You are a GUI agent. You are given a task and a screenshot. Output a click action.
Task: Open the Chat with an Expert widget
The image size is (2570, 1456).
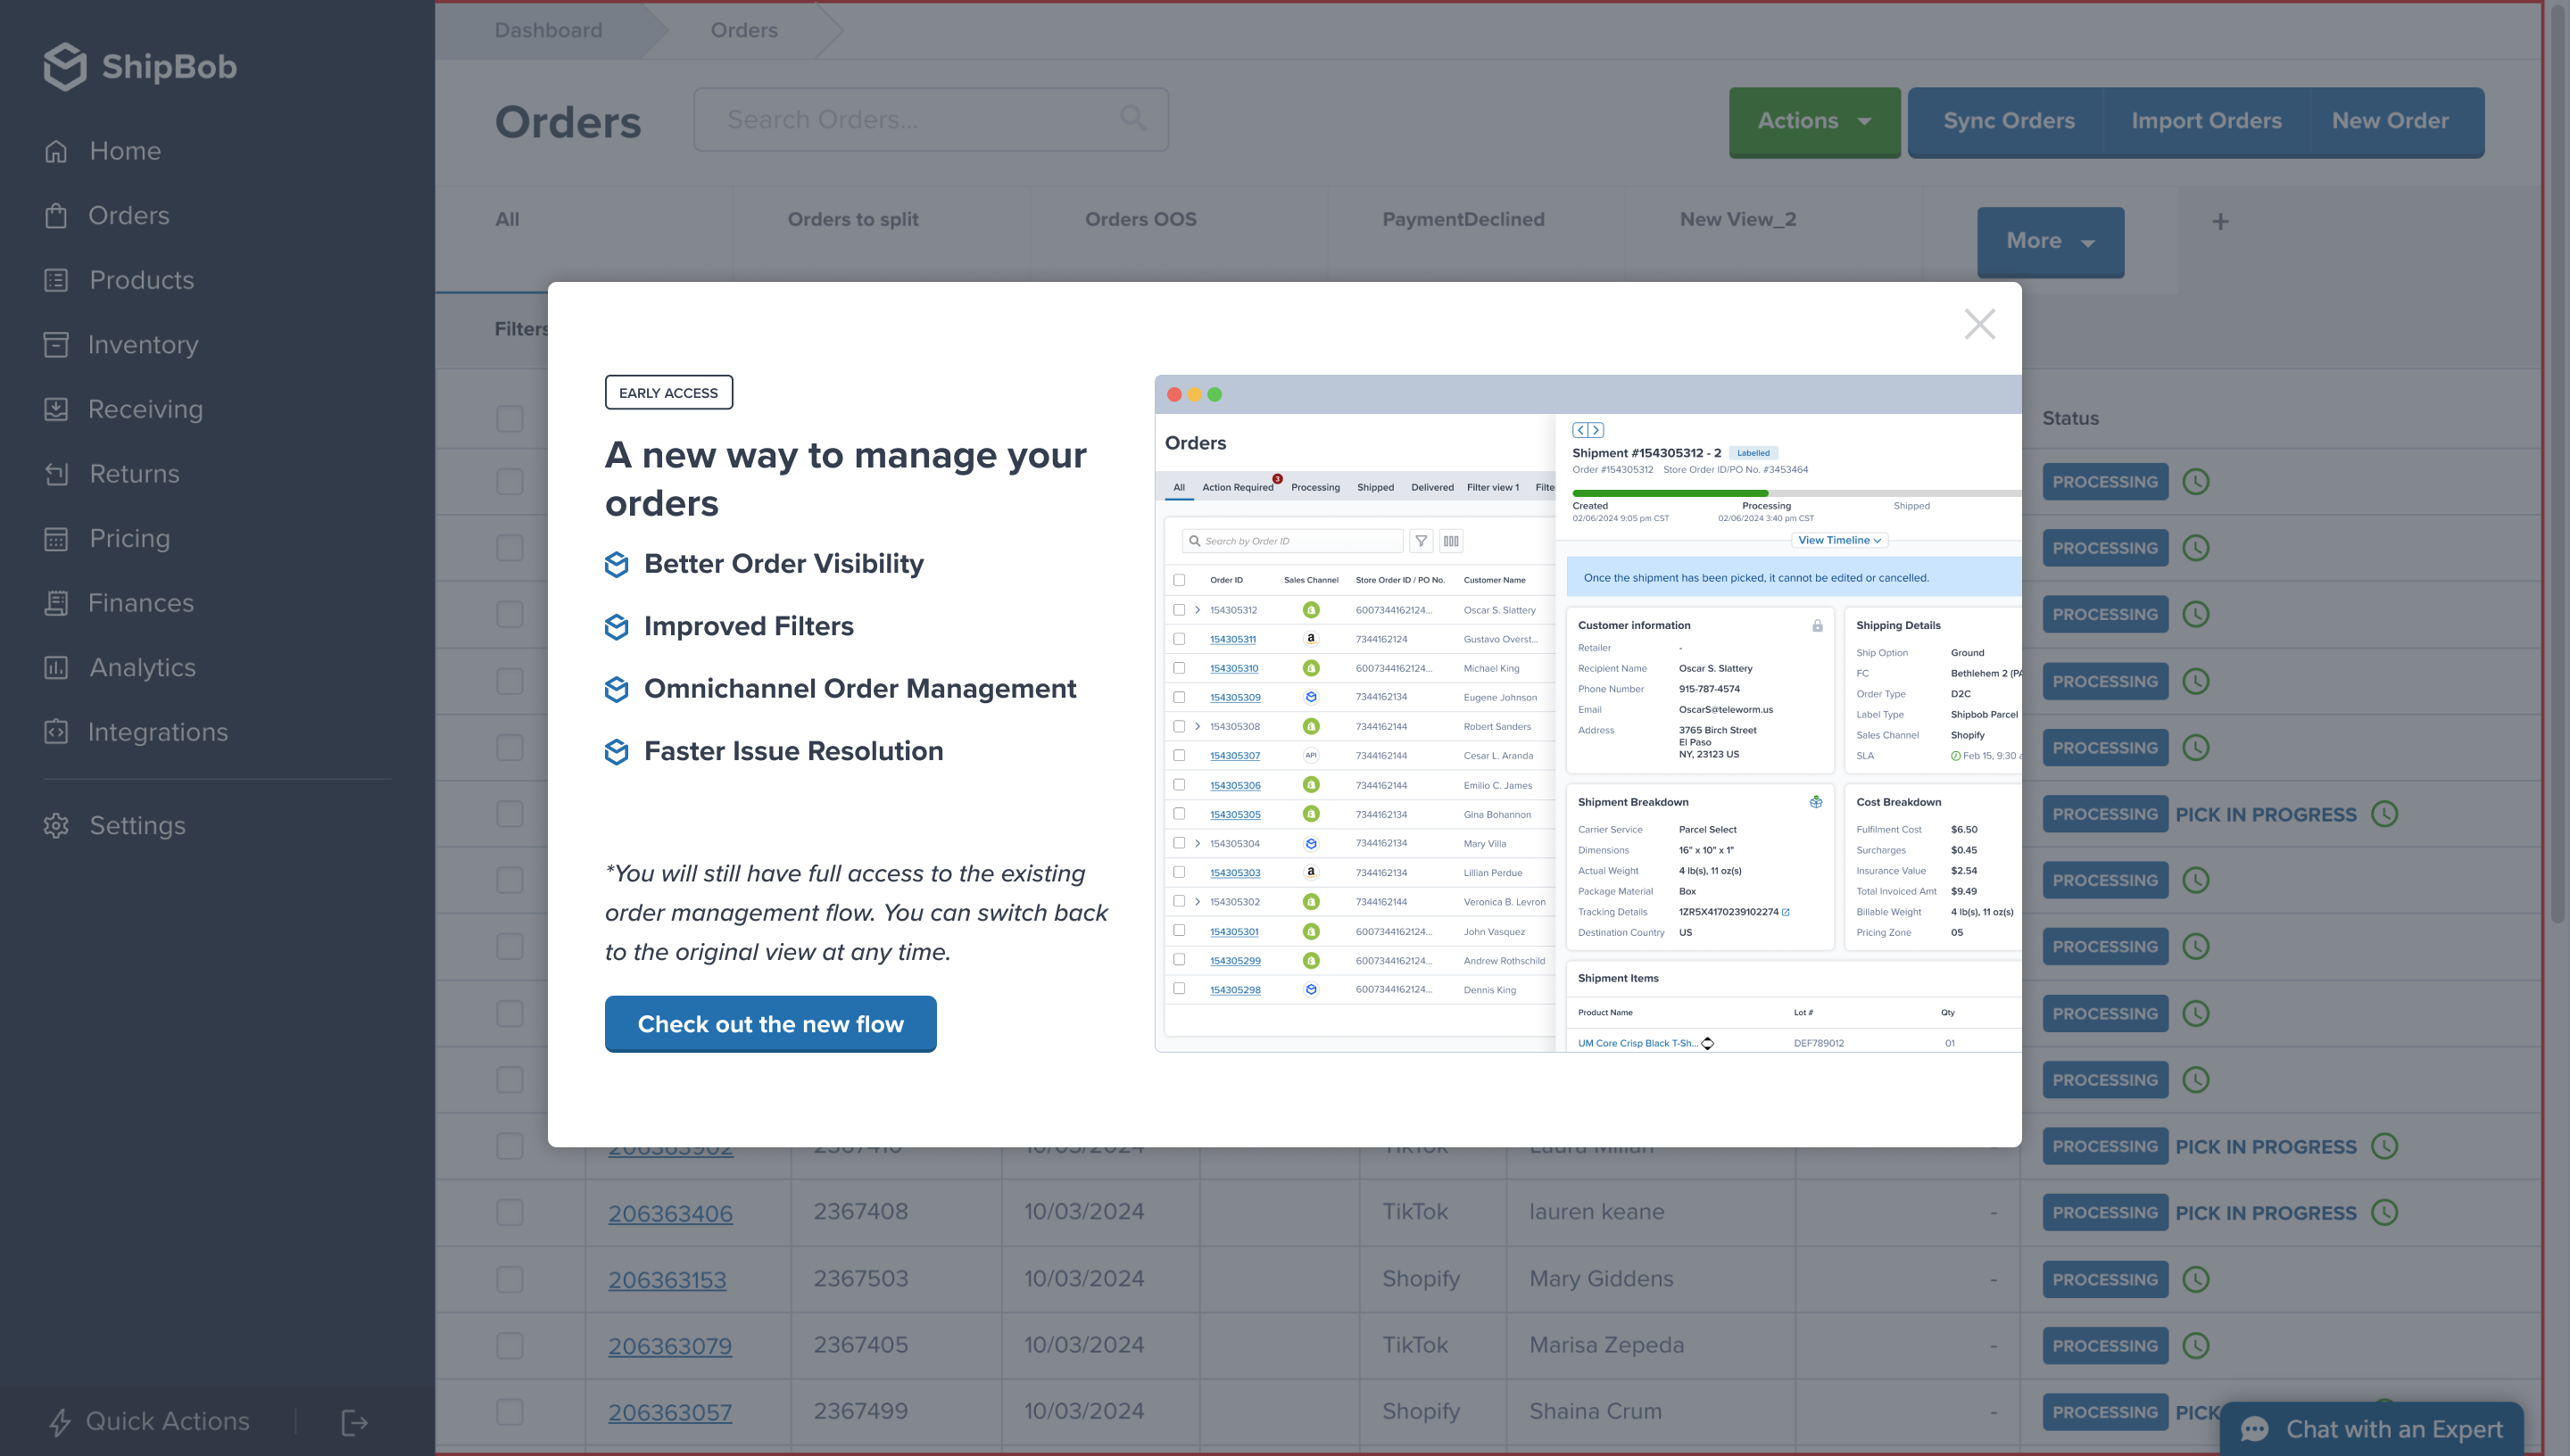pos(2371,1429)
